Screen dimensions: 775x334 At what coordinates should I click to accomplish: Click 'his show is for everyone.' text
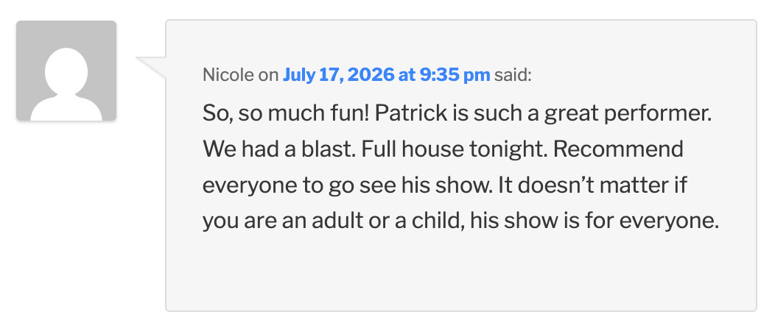point(594,221)
